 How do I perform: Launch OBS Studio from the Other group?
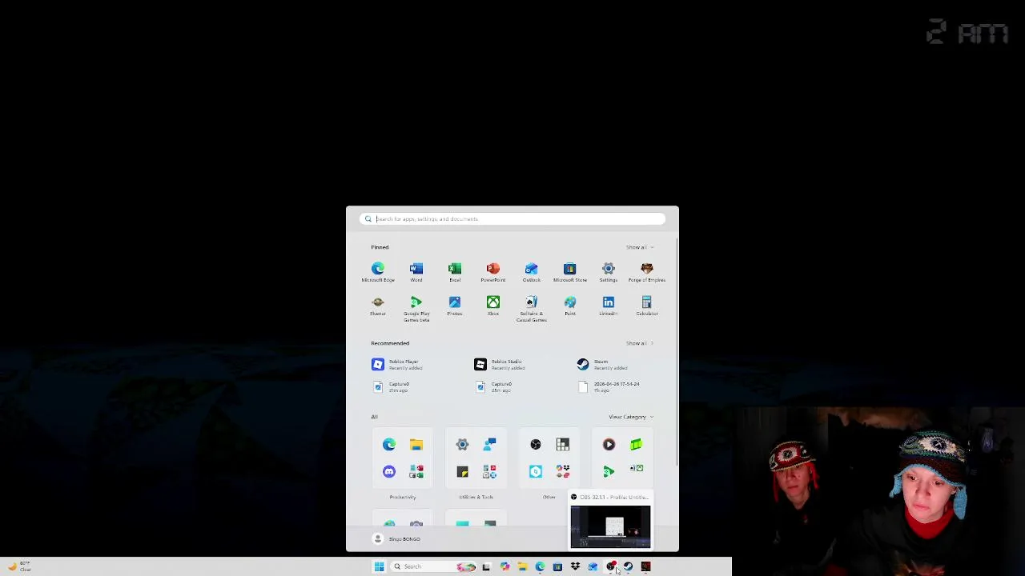point(536,444)
